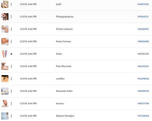Open asset link #64975158

point(143,4)
